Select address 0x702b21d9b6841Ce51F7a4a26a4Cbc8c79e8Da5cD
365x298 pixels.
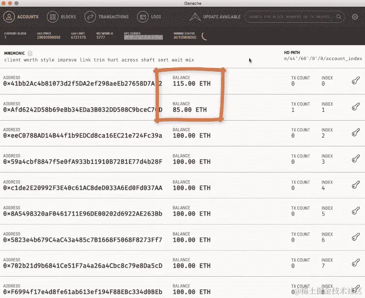pos(82,266)
